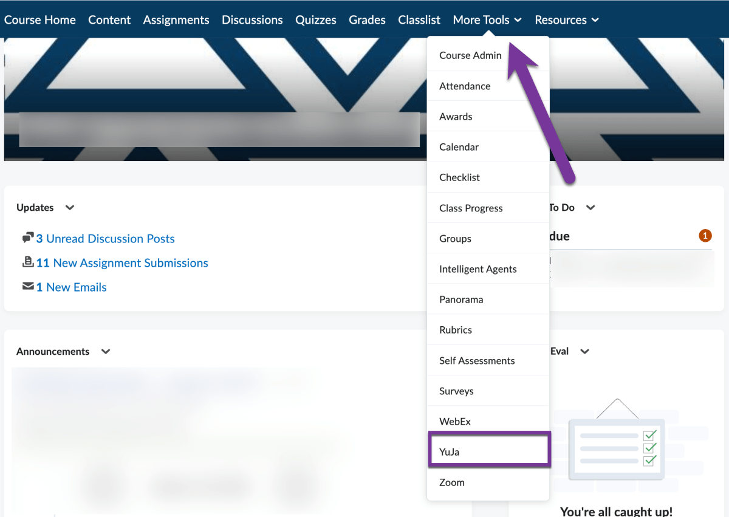
Task: Launch Zoom from More Tools
Action: (x=451, y=482)
